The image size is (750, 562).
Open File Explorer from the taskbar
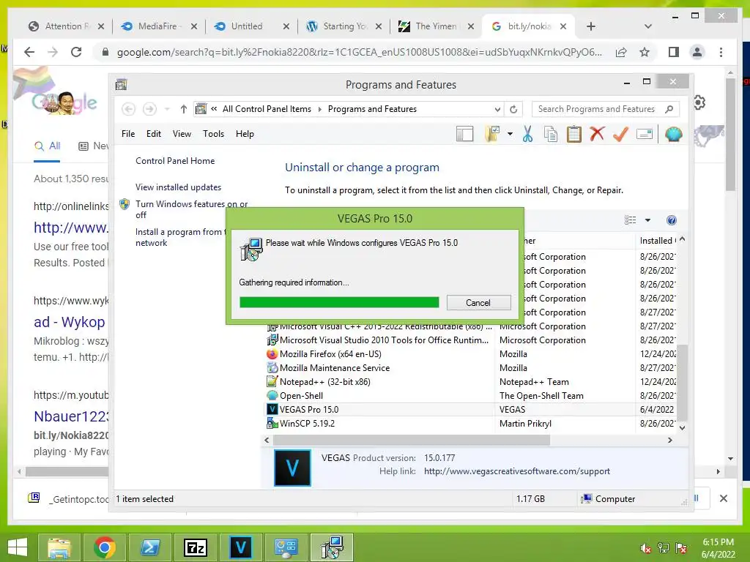[59, 547]
